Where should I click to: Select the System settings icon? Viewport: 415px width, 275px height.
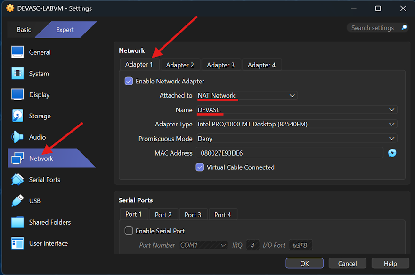point(38,73)
